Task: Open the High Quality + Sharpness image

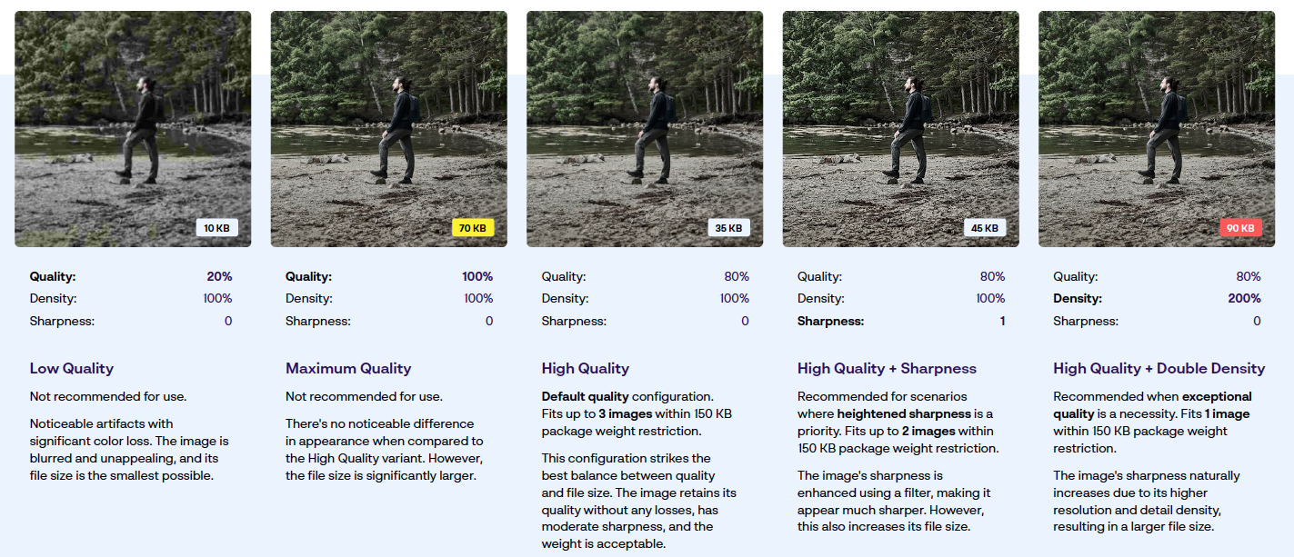Action: 901,129
